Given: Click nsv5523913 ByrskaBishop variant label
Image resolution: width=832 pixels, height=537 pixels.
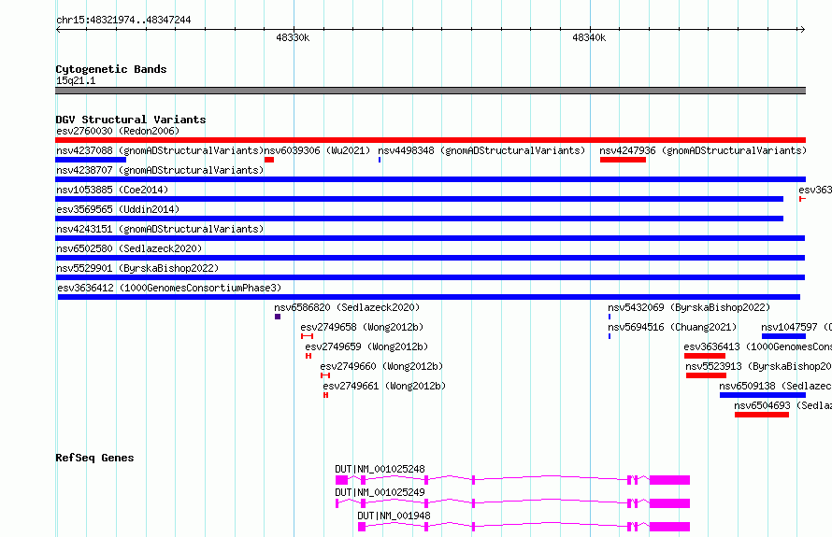Looking at the screenshot, I should coord(759,366).
